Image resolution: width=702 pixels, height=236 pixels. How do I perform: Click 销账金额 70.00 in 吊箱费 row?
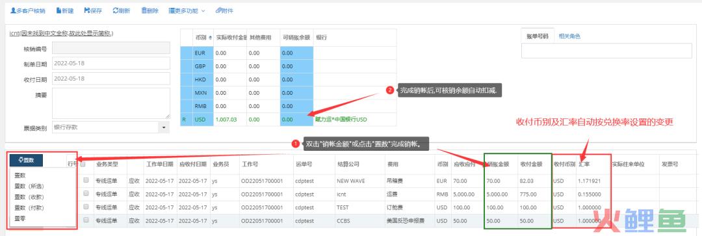click(x=501, y=181)
